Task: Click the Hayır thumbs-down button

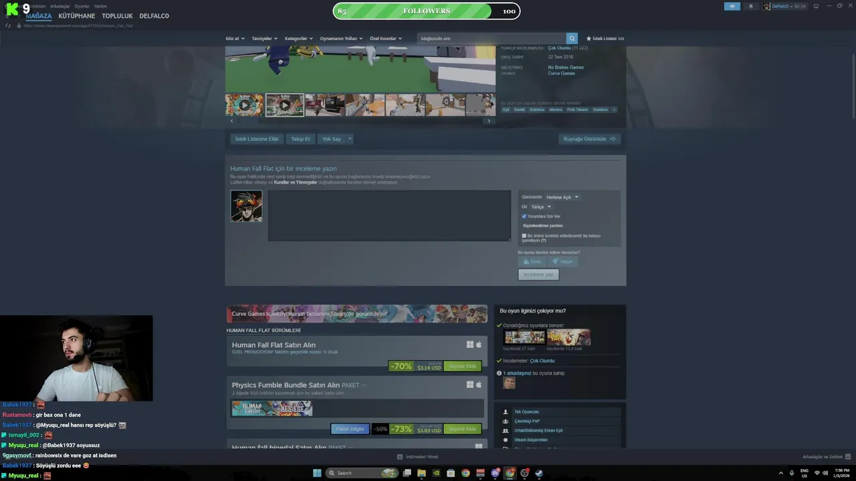Action: tap(562, 261)
